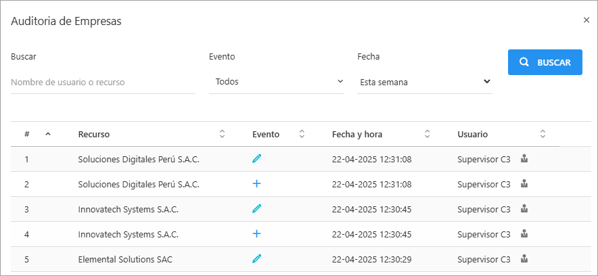Click the edit pencil icon in row 3
Screen dimensions: 598x276
[256, 209]
